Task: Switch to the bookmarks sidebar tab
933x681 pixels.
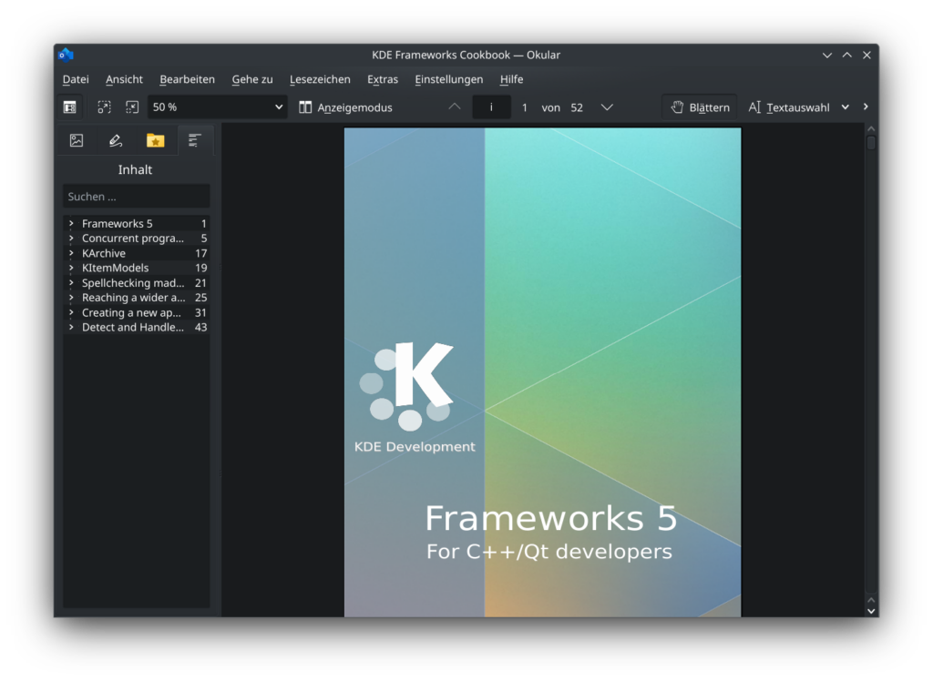Action: pos(156,140)
